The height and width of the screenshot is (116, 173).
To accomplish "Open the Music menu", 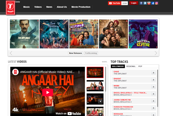I will [27, 7].
